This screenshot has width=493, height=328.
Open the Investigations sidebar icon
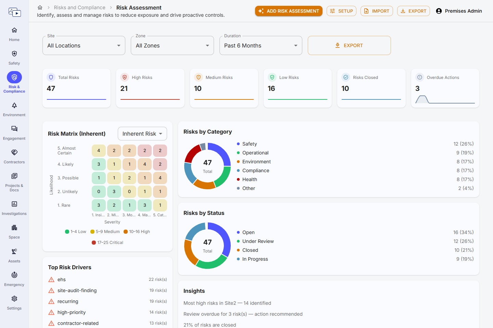point(14,204)
